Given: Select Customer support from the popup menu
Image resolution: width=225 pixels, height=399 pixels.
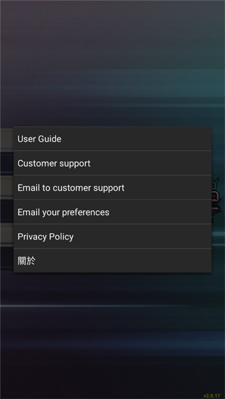Looking at the screenshot, I should pyautogui.click(x=112, y=163).
